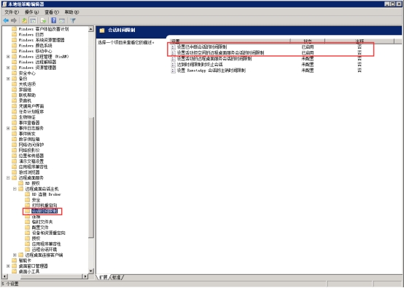This screenshot has height=288, width=404.
Task: Expand the Windows 资源管理器 node
Action: [x=8, y=68]
